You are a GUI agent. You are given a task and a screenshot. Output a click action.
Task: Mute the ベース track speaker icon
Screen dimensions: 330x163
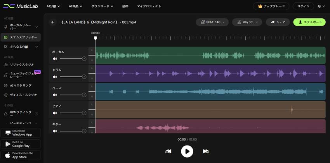pyautogui.click(x=55, y=95)
